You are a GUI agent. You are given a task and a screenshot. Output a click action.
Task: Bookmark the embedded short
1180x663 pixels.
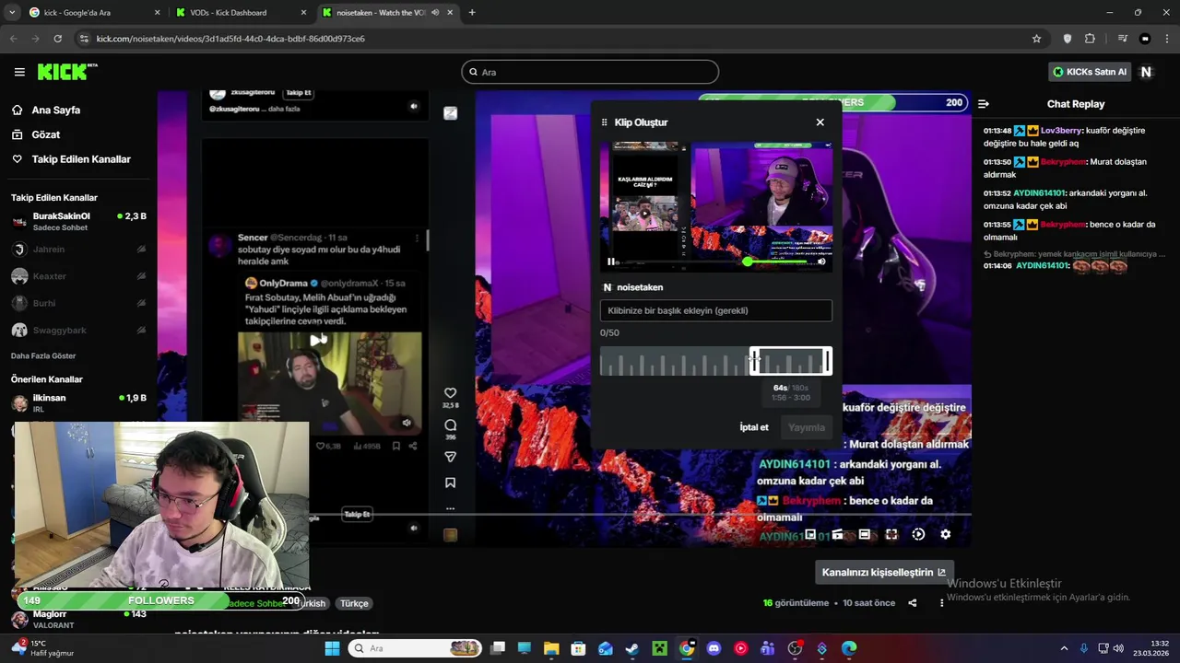point(450,483)
